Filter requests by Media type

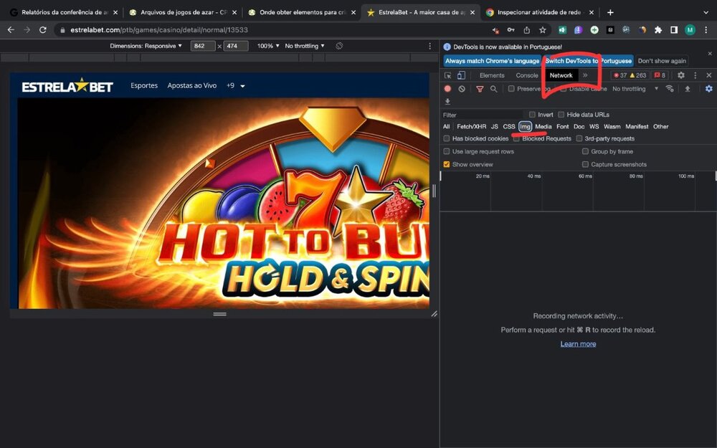click(543, 127)
